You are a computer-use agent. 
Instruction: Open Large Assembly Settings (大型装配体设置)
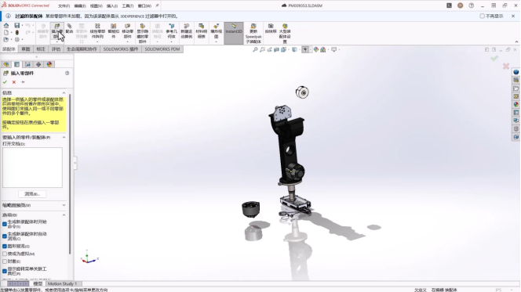click(285, 33)
